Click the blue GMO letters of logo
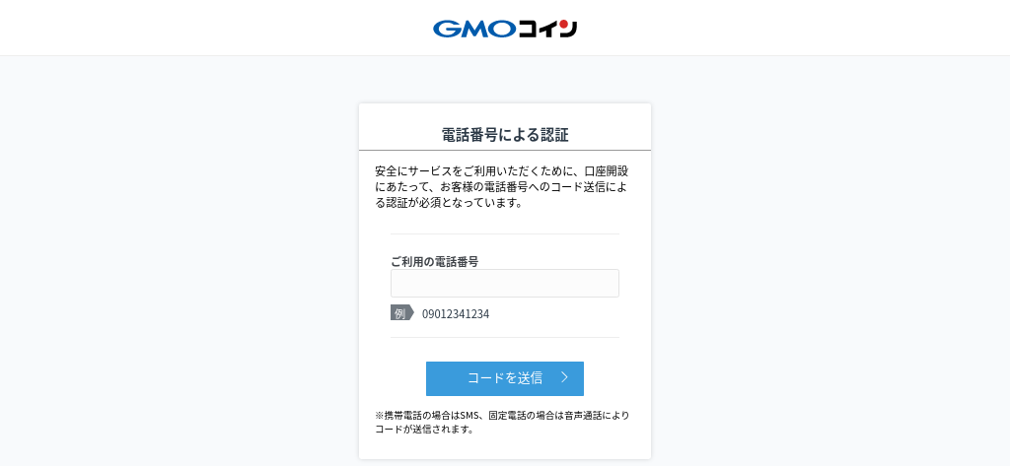Image resolution: width=1010 pixels, height=466 pixels. pyautogui.click(x=474, y=29)
